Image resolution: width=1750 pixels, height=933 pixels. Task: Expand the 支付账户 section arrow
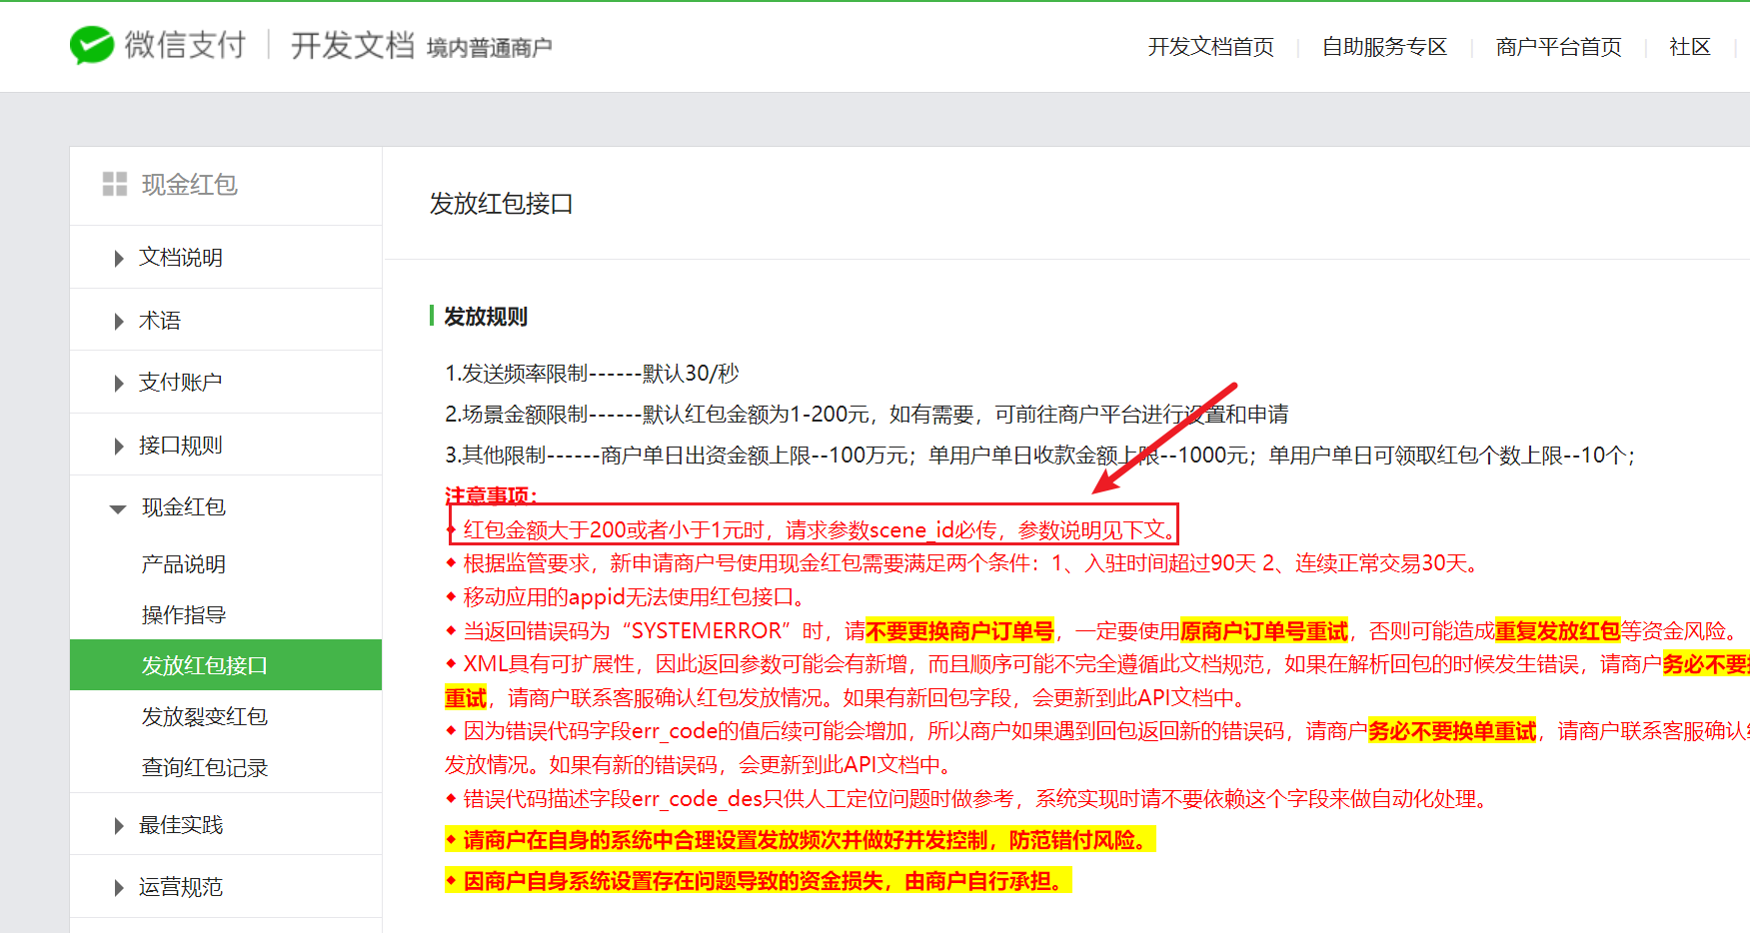(x=119, y=383)
